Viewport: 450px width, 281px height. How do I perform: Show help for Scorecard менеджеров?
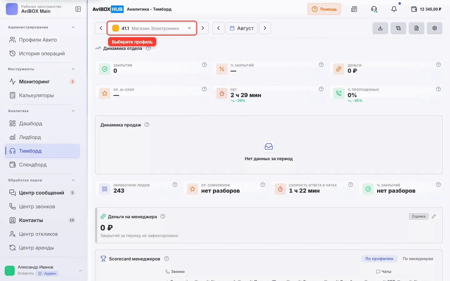pyautogui.click(x=167, y=259)
